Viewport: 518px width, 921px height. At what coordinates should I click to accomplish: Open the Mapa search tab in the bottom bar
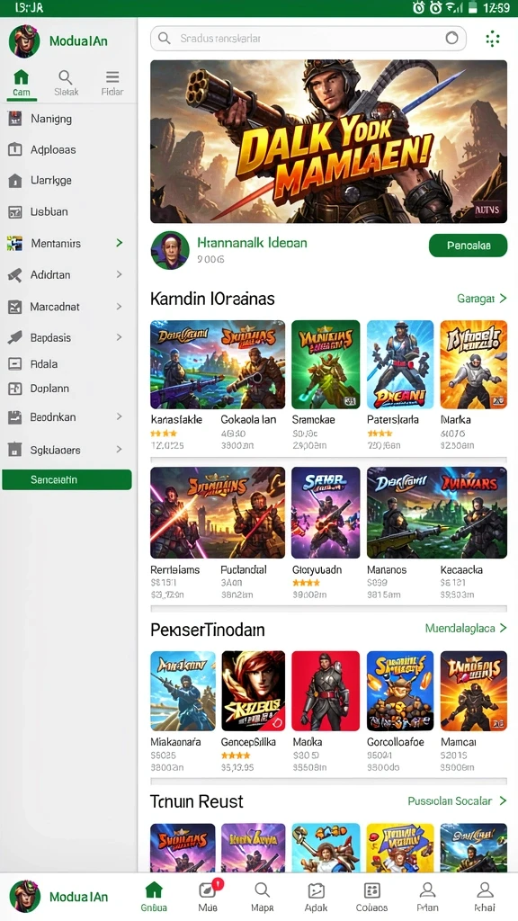pos(262,897)
